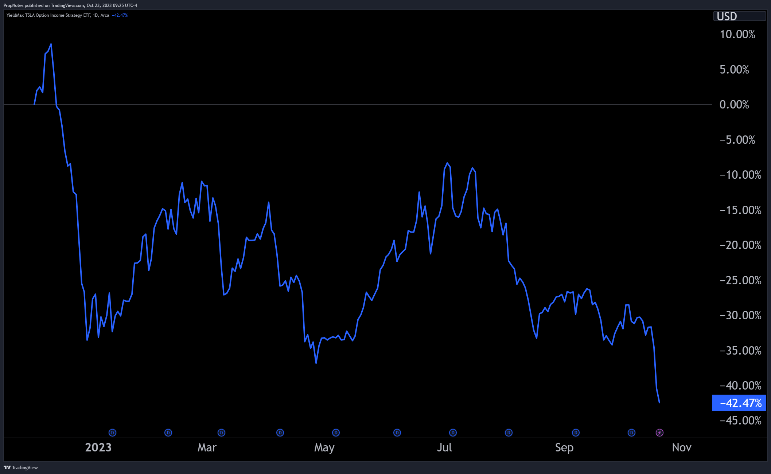The height and width of the screenshot is (474, 771).
Task: Click the dividend D marker below March
Action: pyautogui.click(x=221, y=433)
